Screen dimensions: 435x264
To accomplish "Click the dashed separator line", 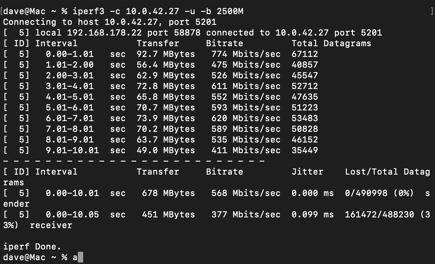I will [134, 161].
